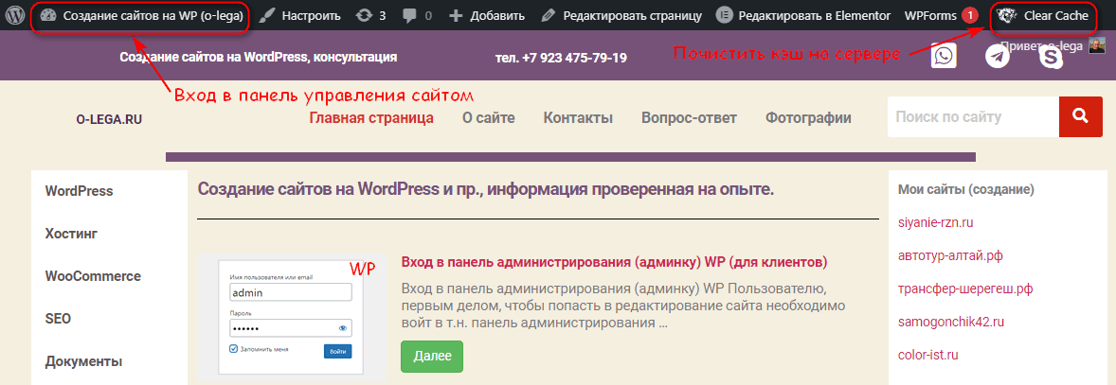The height and width of the screenshot is (385, 1116).
Task: Visit автотур-алтай.рф link
Action: (950, 255)
